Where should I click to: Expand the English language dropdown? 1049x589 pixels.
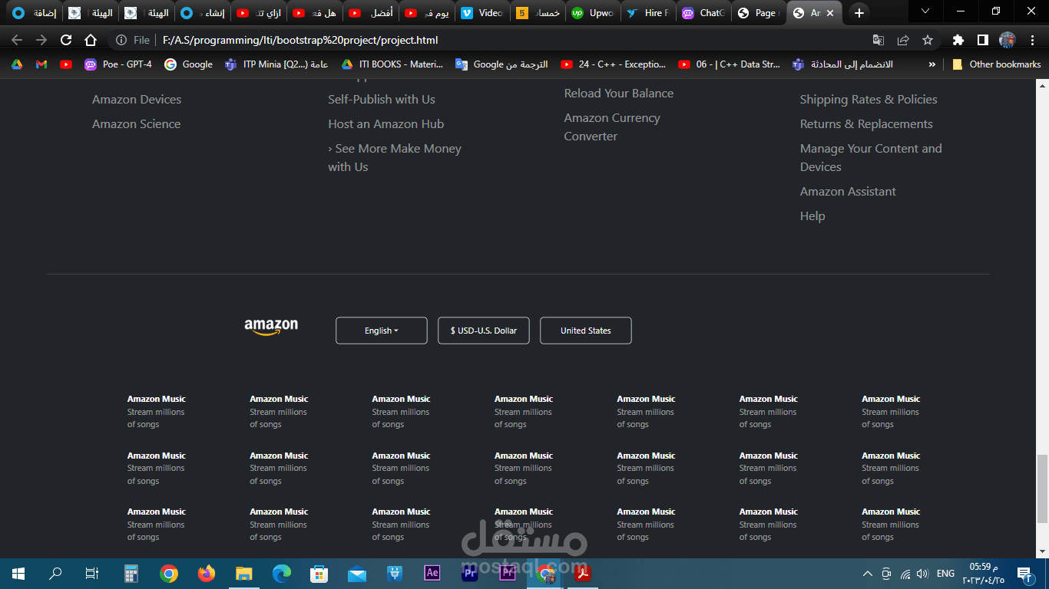[382, 331]
